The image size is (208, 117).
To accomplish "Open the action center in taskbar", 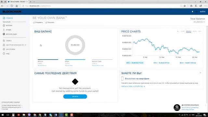I will tap(205, 115).
